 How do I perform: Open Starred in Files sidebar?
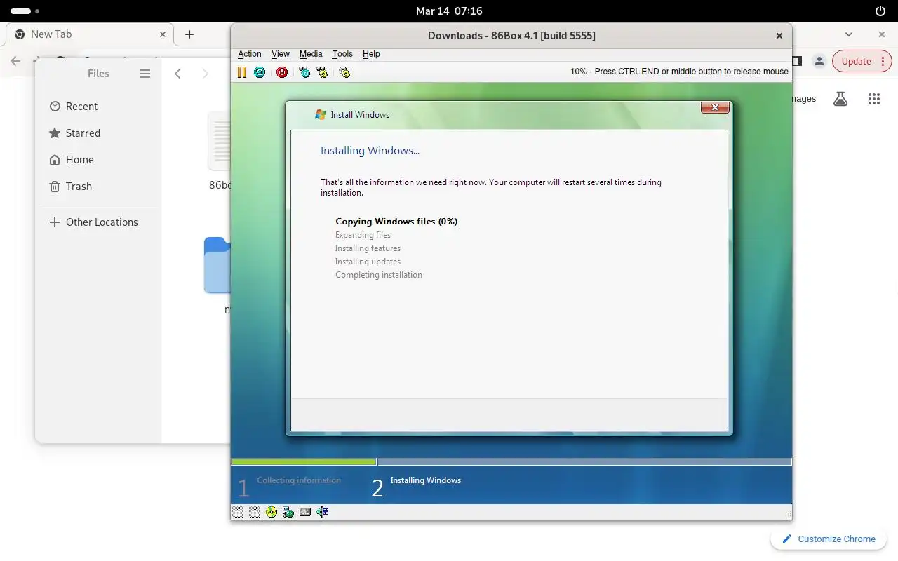click(x=98, y=133)
